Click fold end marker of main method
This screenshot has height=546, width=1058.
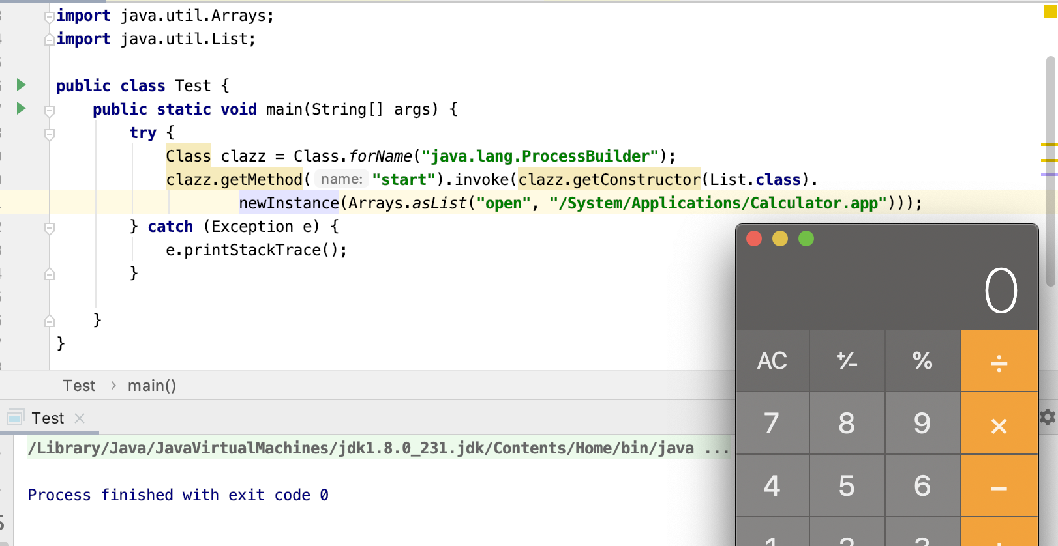[x=50, y=321]
